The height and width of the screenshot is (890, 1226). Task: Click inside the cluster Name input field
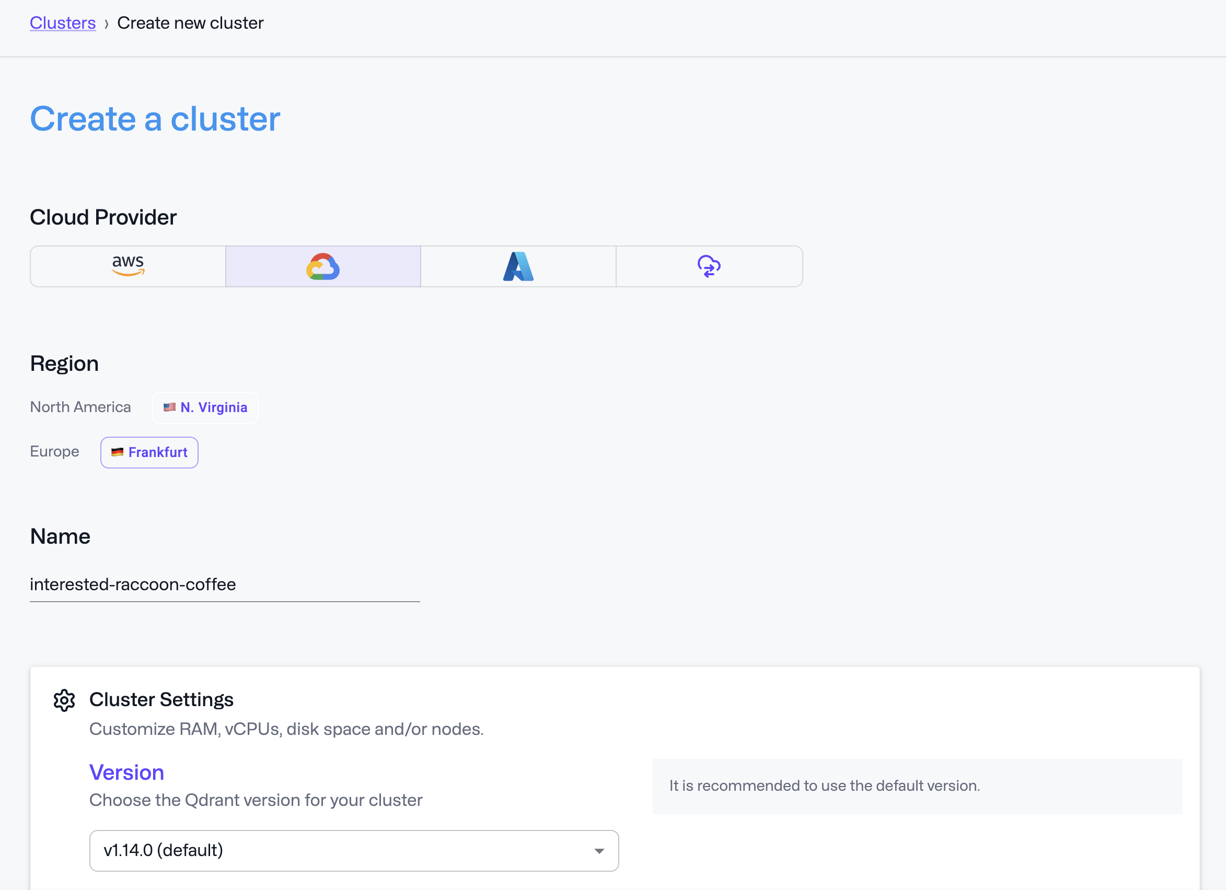(x=225, y=584)
